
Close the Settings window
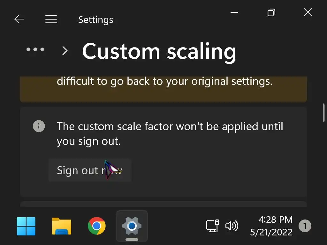308,12
